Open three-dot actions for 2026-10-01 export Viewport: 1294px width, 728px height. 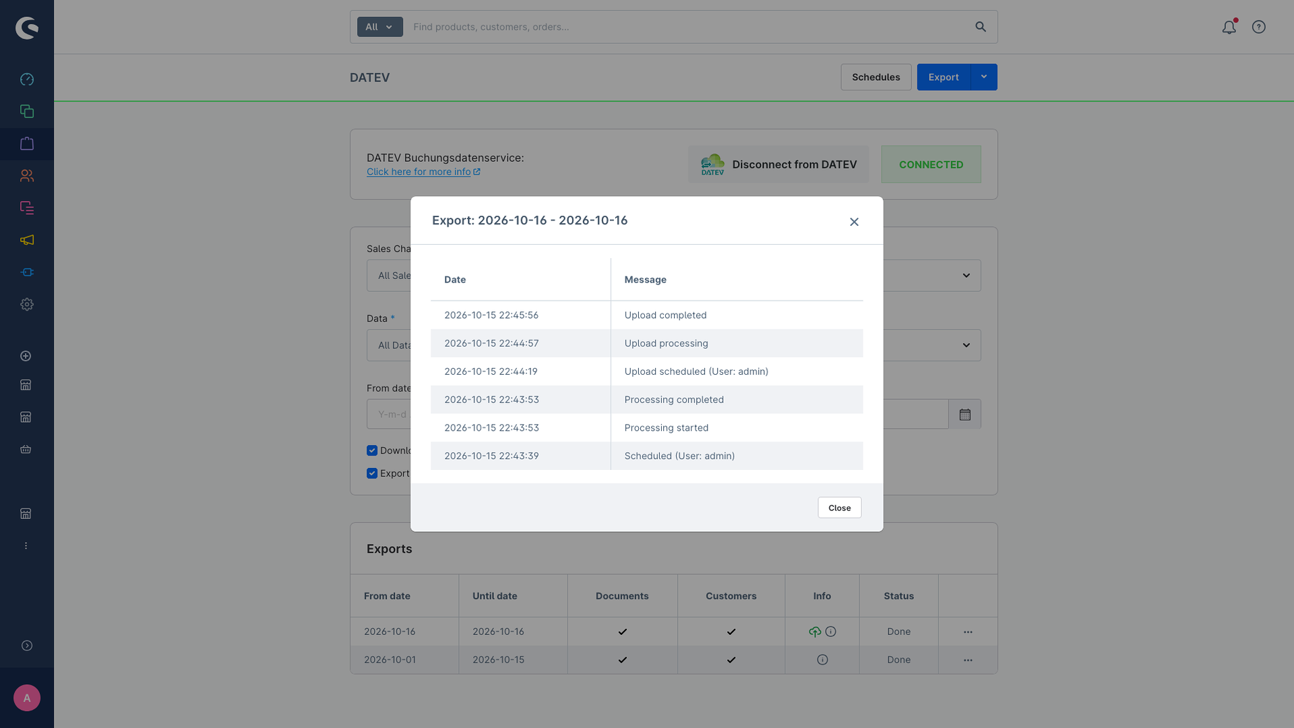tap(968, 661)
